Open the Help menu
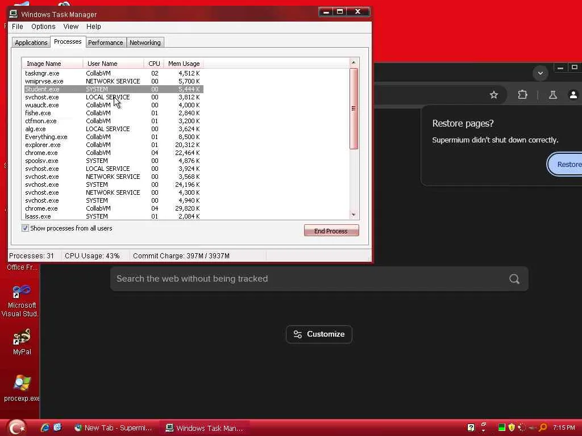 (94, 27)
